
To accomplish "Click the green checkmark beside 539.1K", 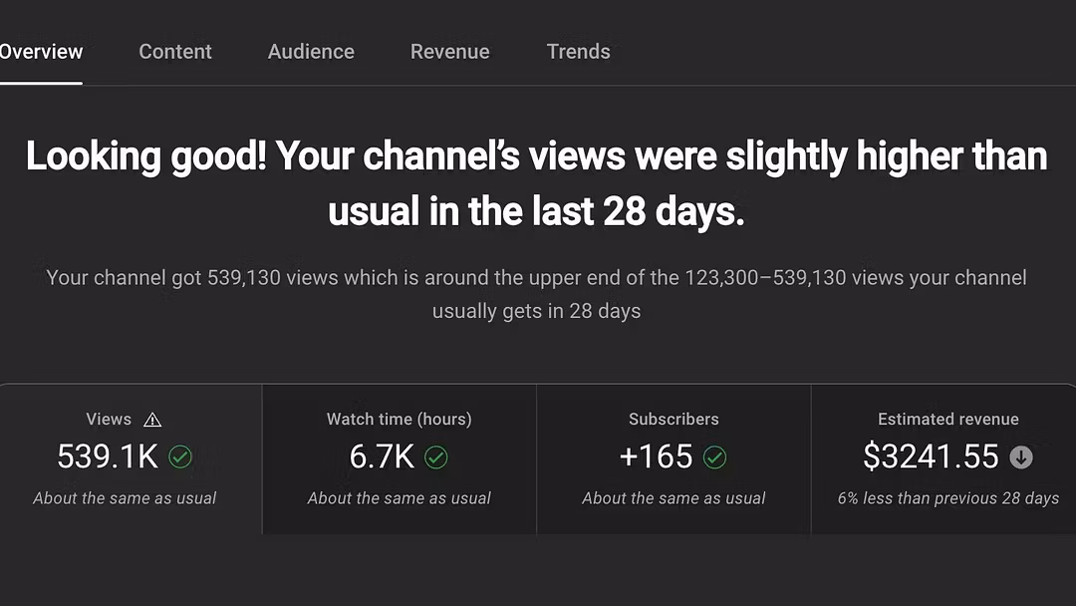I will click(x=180, y=456).
